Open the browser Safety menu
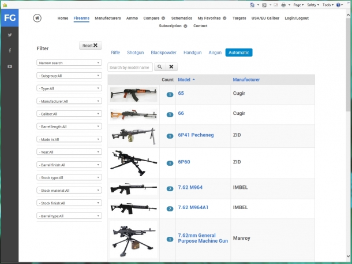Screen dimensions: 352x264 [x=313, y=5]
